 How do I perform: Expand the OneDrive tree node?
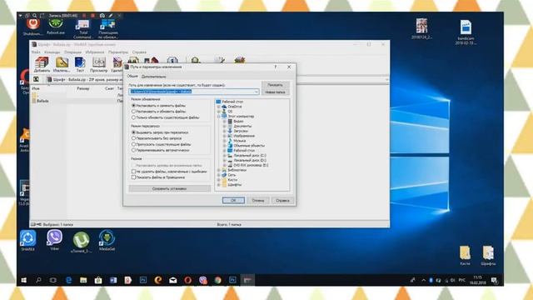pos(218,107)
